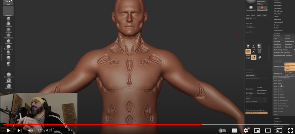The image size is (295, 134).
Task: Choose the MaskLasso brush
Action: click(x=9, y=86)
